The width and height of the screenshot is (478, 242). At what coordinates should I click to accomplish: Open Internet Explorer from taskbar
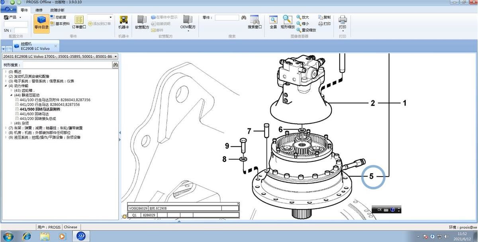[26, 236]
